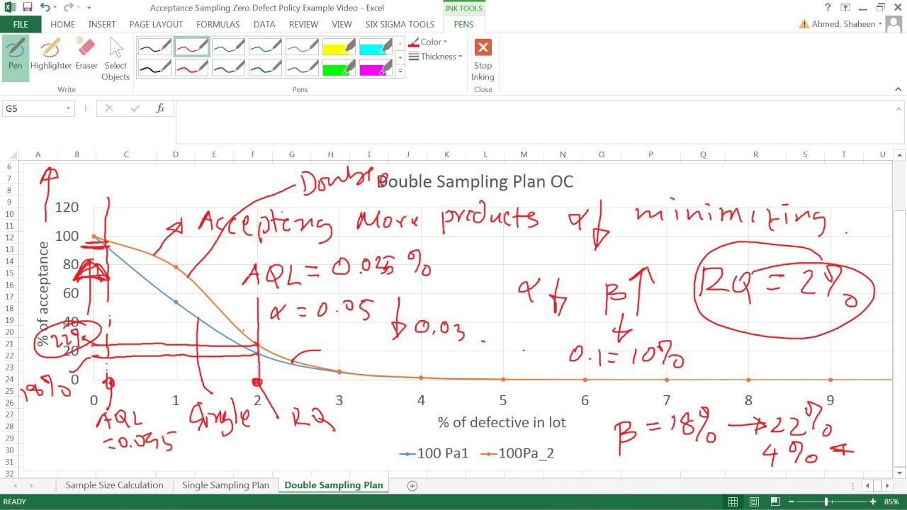Open the Single Sampling Plan sheet

225,485
